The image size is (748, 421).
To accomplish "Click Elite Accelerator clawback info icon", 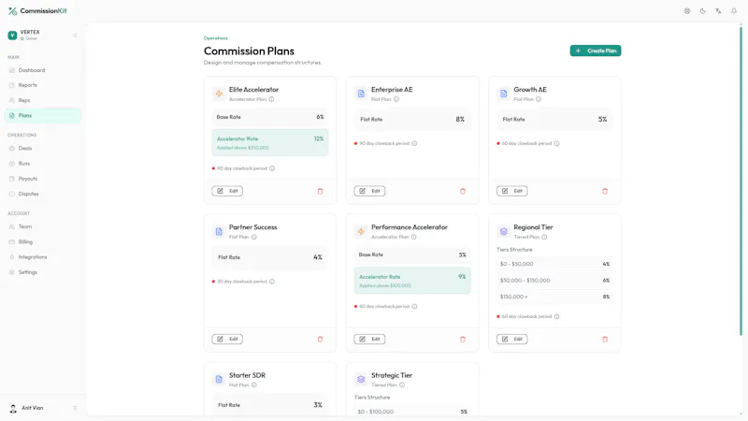I will 272,168.
